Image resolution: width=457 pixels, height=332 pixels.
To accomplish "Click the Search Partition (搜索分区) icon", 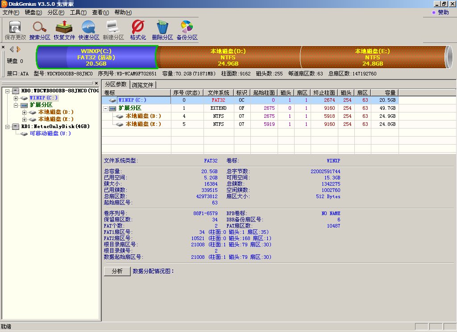I will click(x=40, y=30).
